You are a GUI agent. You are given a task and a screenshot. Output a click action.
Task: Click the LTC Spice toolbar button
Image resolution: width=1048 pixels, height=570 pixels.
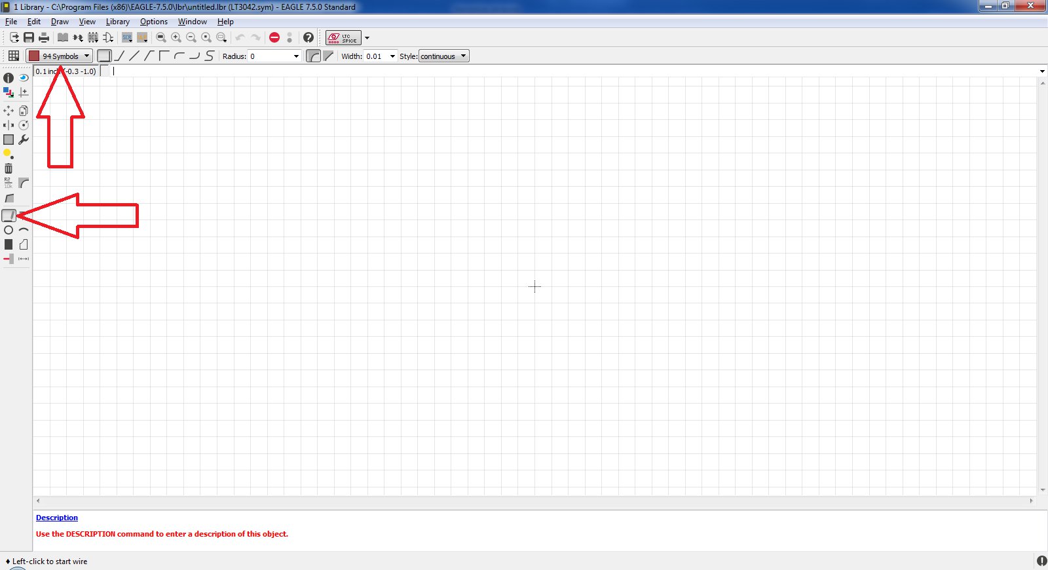point(343,38)
